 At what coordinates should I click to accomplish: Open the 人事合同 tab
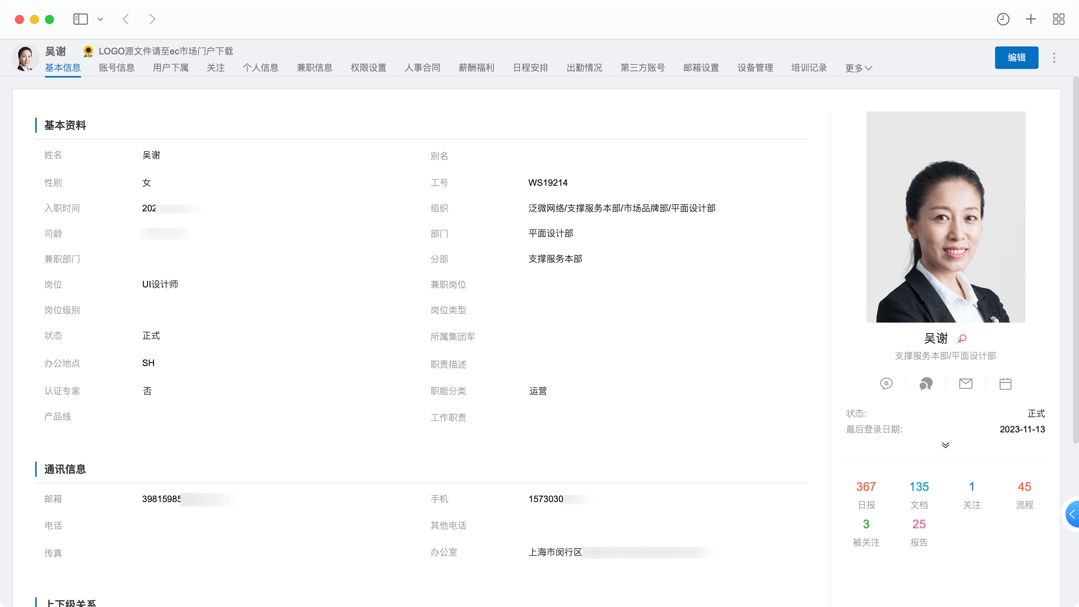[422, 68]
